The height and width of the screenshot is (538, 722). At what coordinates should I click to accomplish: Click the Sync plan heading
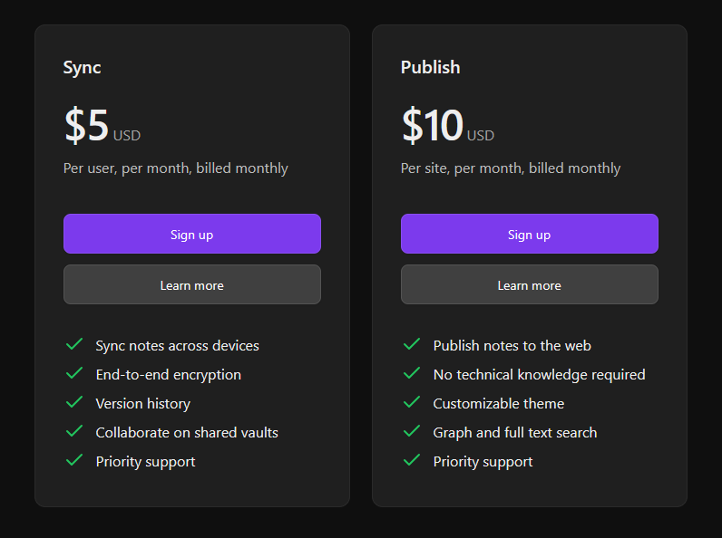click(83, 67)
